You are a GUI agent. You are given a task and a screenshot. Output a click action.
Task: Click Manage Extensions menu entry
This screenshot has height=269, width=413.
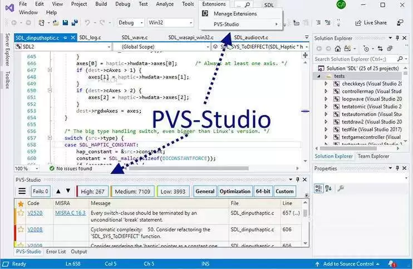click(235, 14)
